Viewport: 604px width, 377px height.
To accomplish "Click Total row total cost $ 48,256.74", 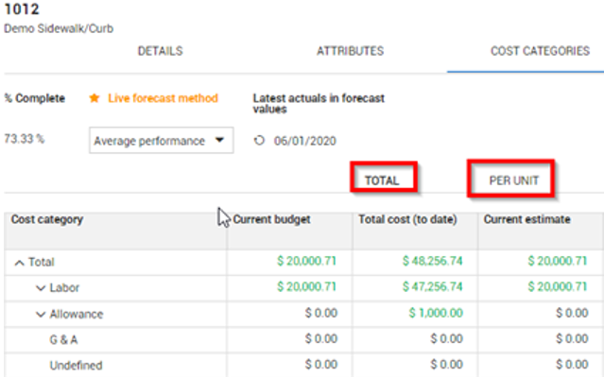I will coord(433,261).
